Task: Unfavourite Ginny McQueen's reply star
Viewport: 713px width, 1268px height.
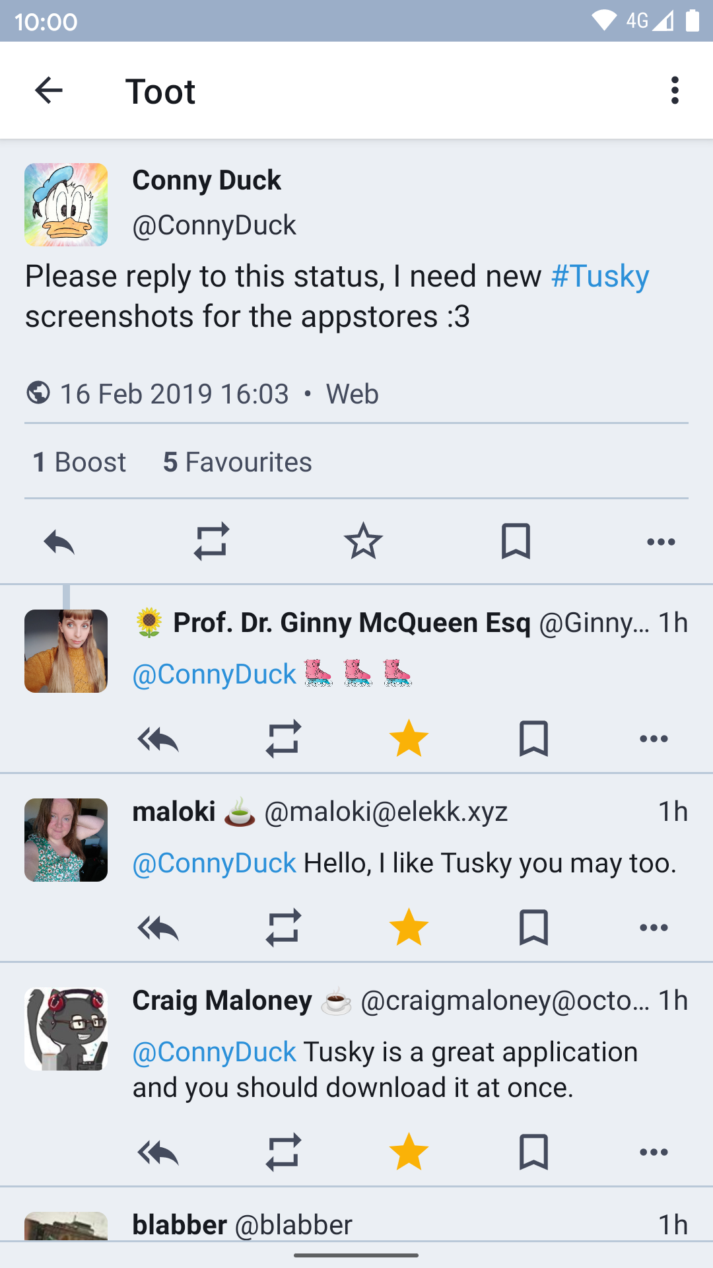Action: point(409,739)
